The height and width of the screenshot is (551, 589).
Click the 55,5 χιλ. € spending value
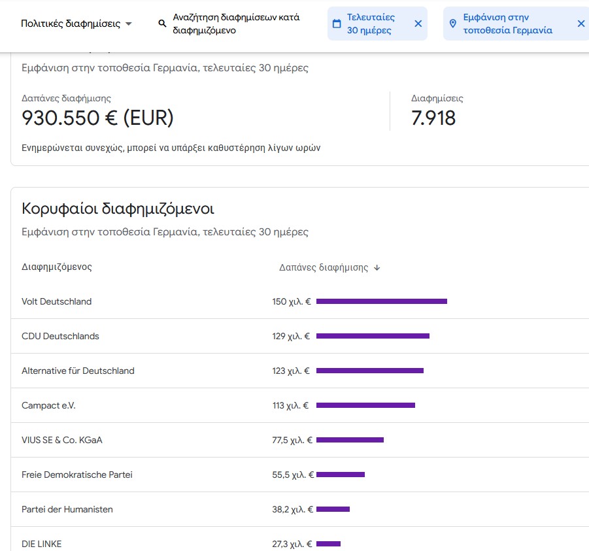coord(293,475)
